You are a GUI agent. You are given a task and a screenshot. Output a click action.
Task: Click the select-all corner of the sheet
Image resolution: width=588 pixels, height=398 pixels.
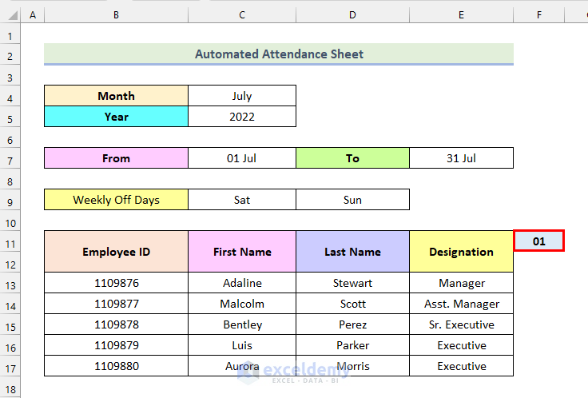[x=10, y=15]
